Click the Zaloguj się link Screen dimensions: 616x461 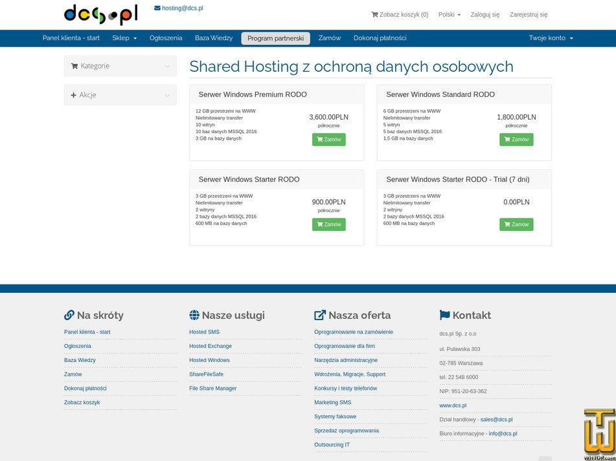[x=485, y=14]
